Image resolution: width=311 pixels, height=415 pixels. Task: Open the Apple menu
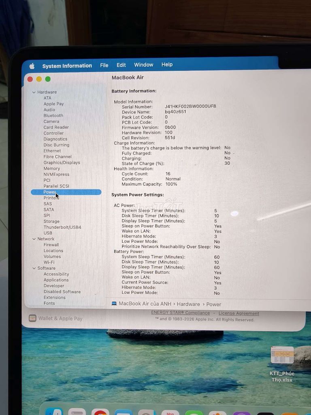point(32,66)
